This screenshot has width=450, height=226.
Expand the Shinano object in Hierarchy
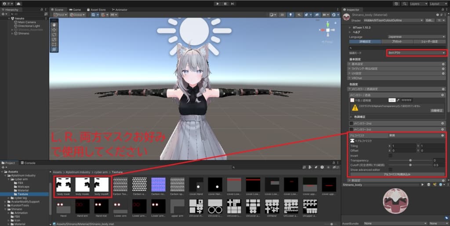(x=13, y=33)
